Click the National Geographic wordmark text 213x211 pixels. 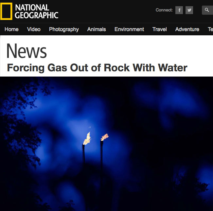(37, 11)
